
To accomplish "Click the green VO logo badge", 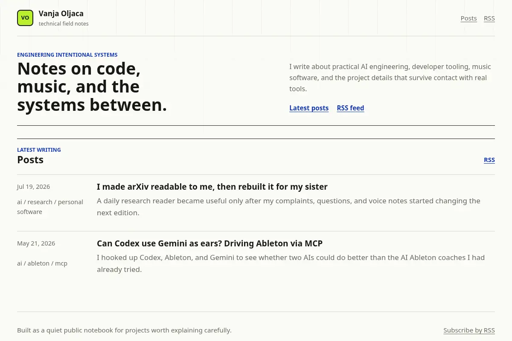I will click(x=25, y=18).
